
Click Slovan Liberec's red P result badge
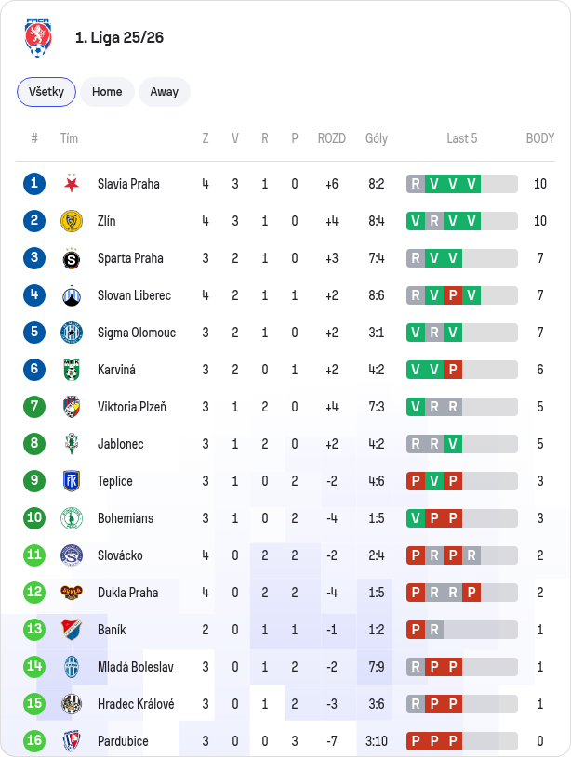[453, 295]
